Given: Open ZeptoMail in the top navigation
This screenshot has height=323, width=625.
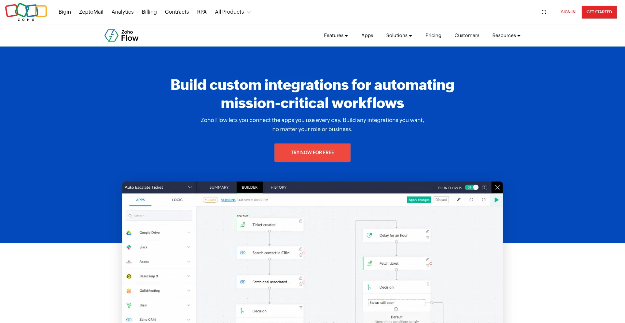Looking at the screenshot, I should point(91,12).
